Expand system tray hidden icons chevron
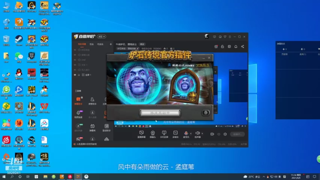The height and width of the screenshot is (180, 320). [x=264, y=176]
